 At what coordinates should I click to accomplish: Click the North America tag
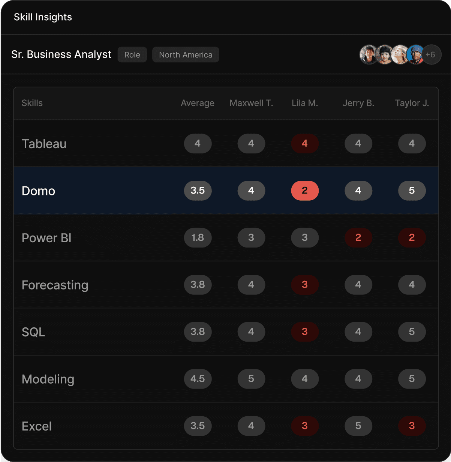(186, 55)
